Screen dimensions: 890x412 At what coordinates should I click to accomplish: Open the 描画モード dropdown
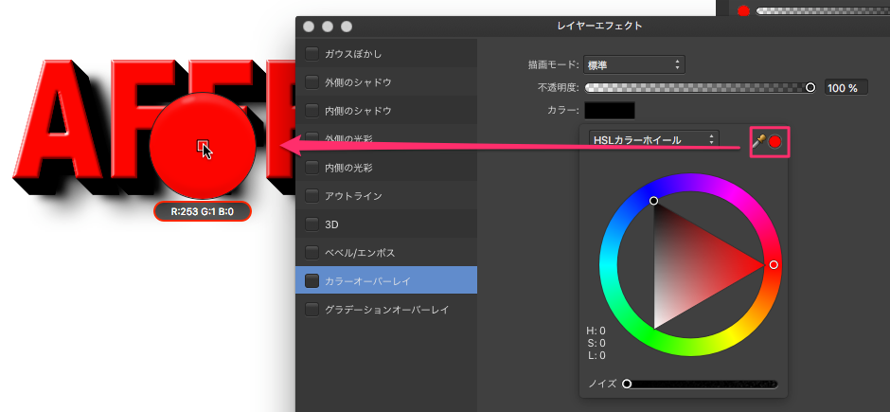633,64
